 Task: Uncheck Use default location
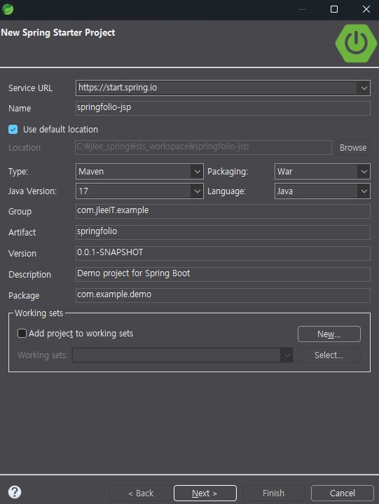coord(13,130)
